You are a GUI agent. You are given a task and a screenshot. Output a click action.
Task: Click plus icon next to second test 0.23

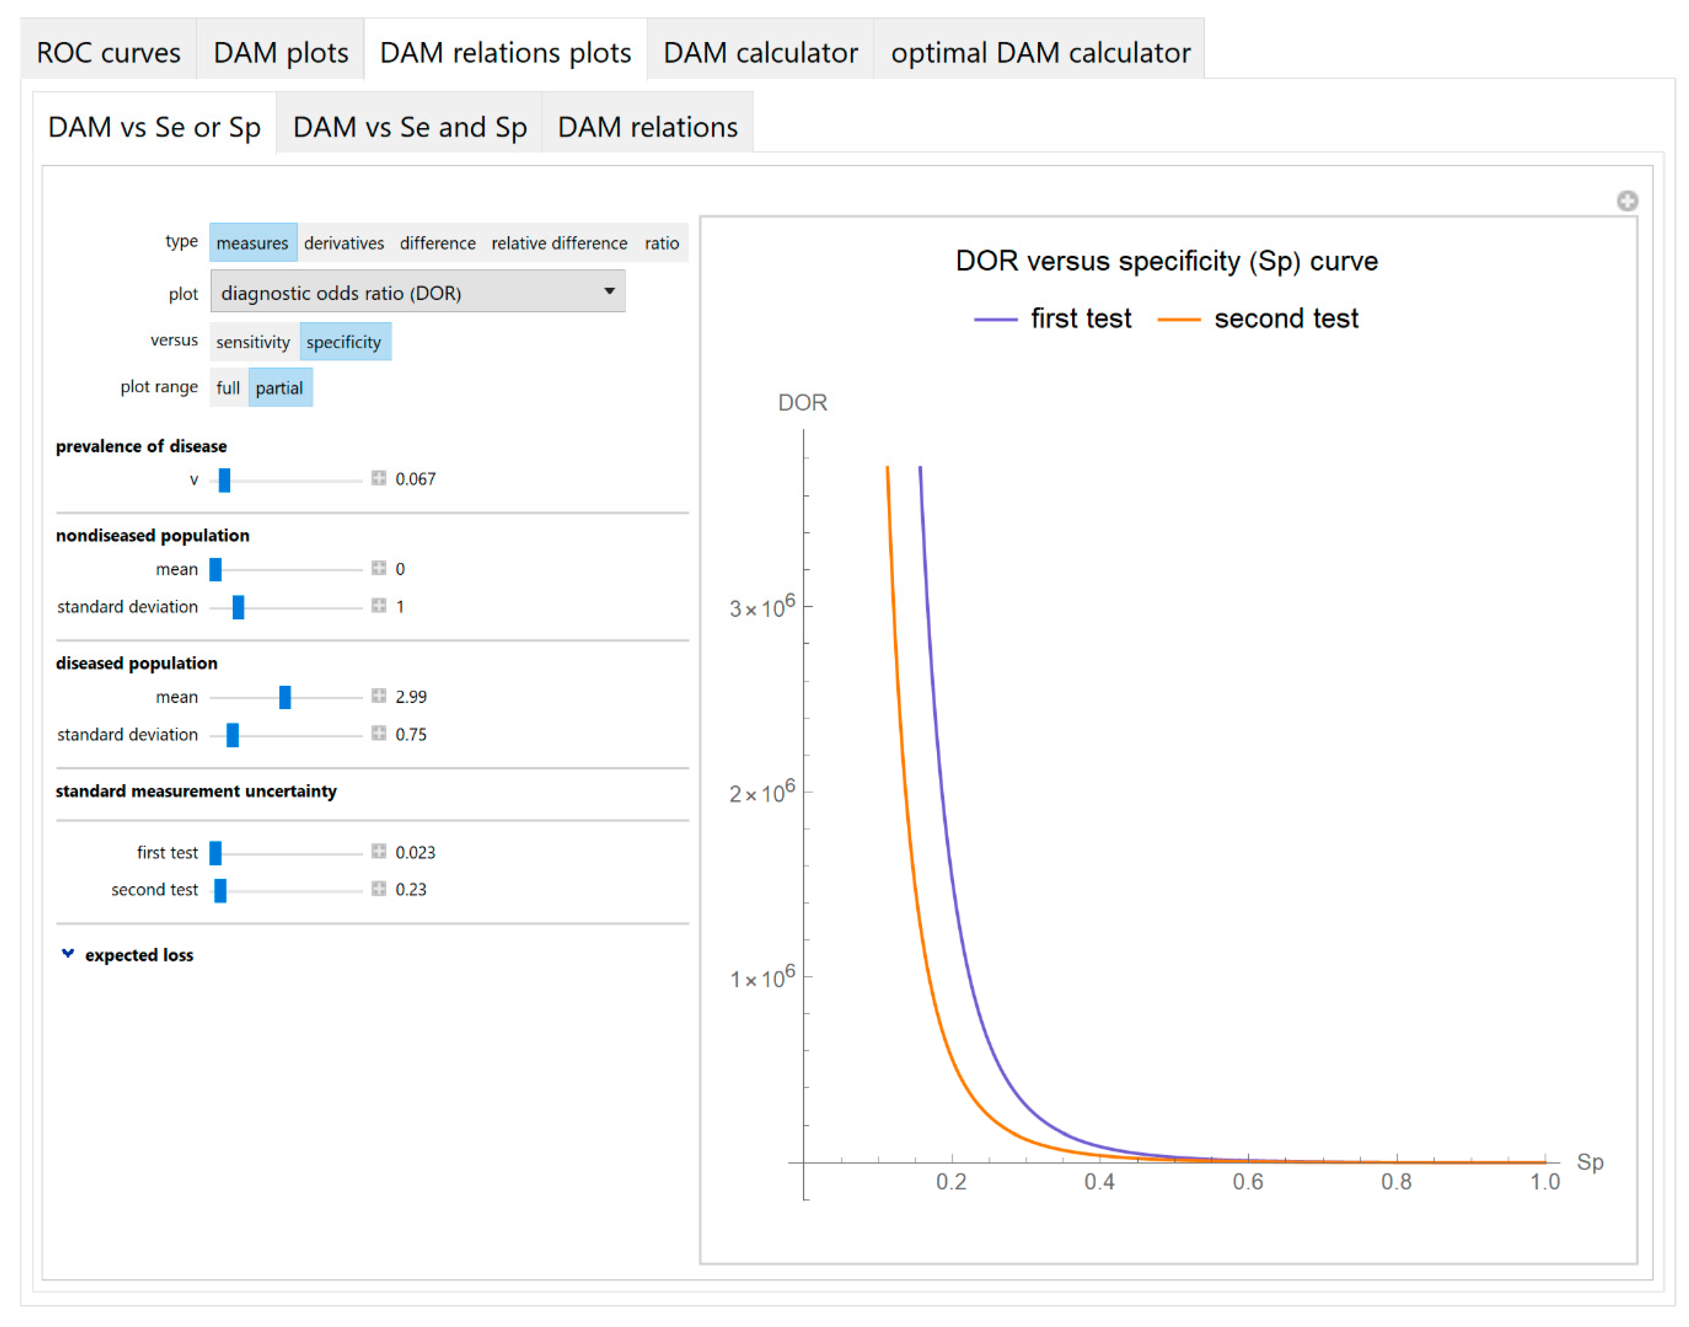[378, 889]
